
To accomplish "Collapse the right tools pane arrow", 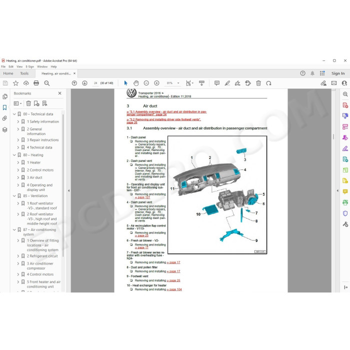I will [x=337, y=190].
